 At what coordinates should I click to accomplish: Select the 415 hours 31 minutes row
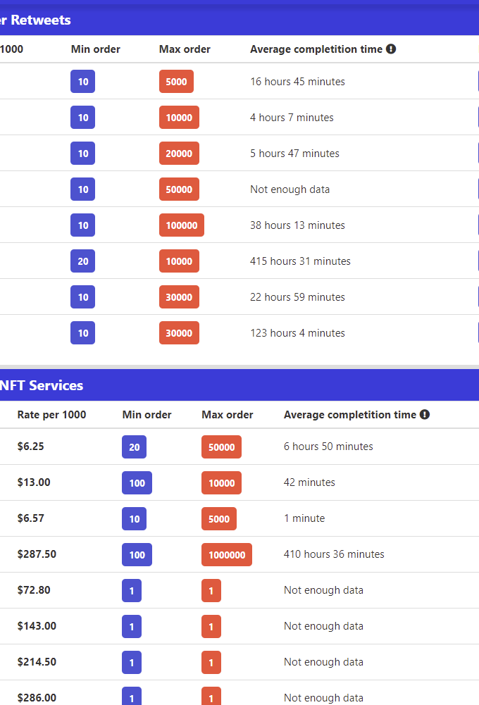click(x=240, y=261)
